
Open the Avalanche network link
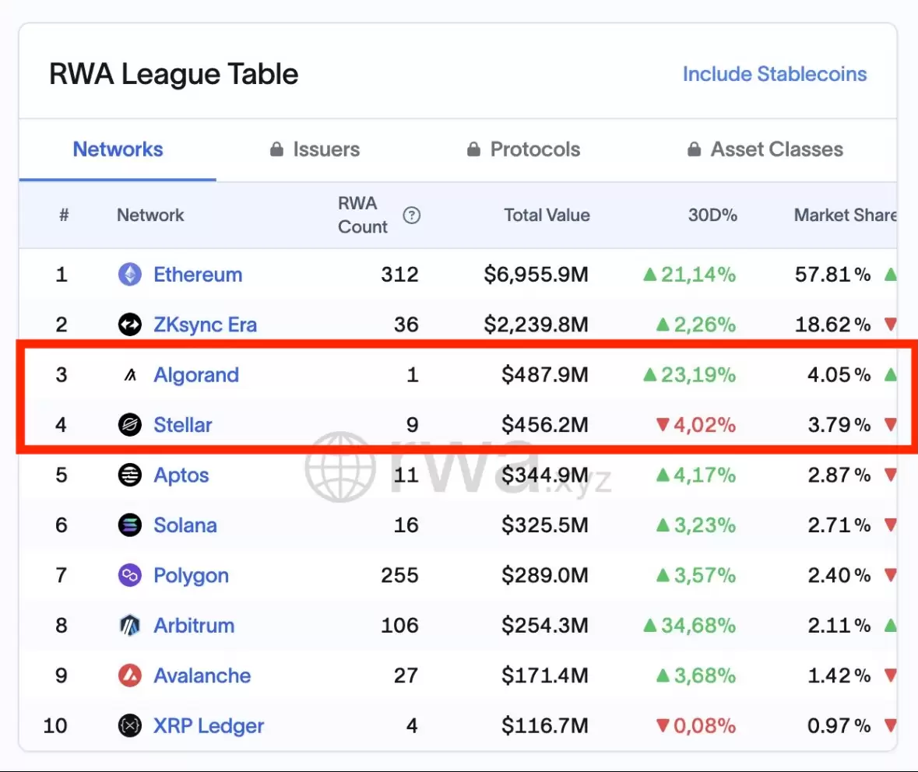202,675
